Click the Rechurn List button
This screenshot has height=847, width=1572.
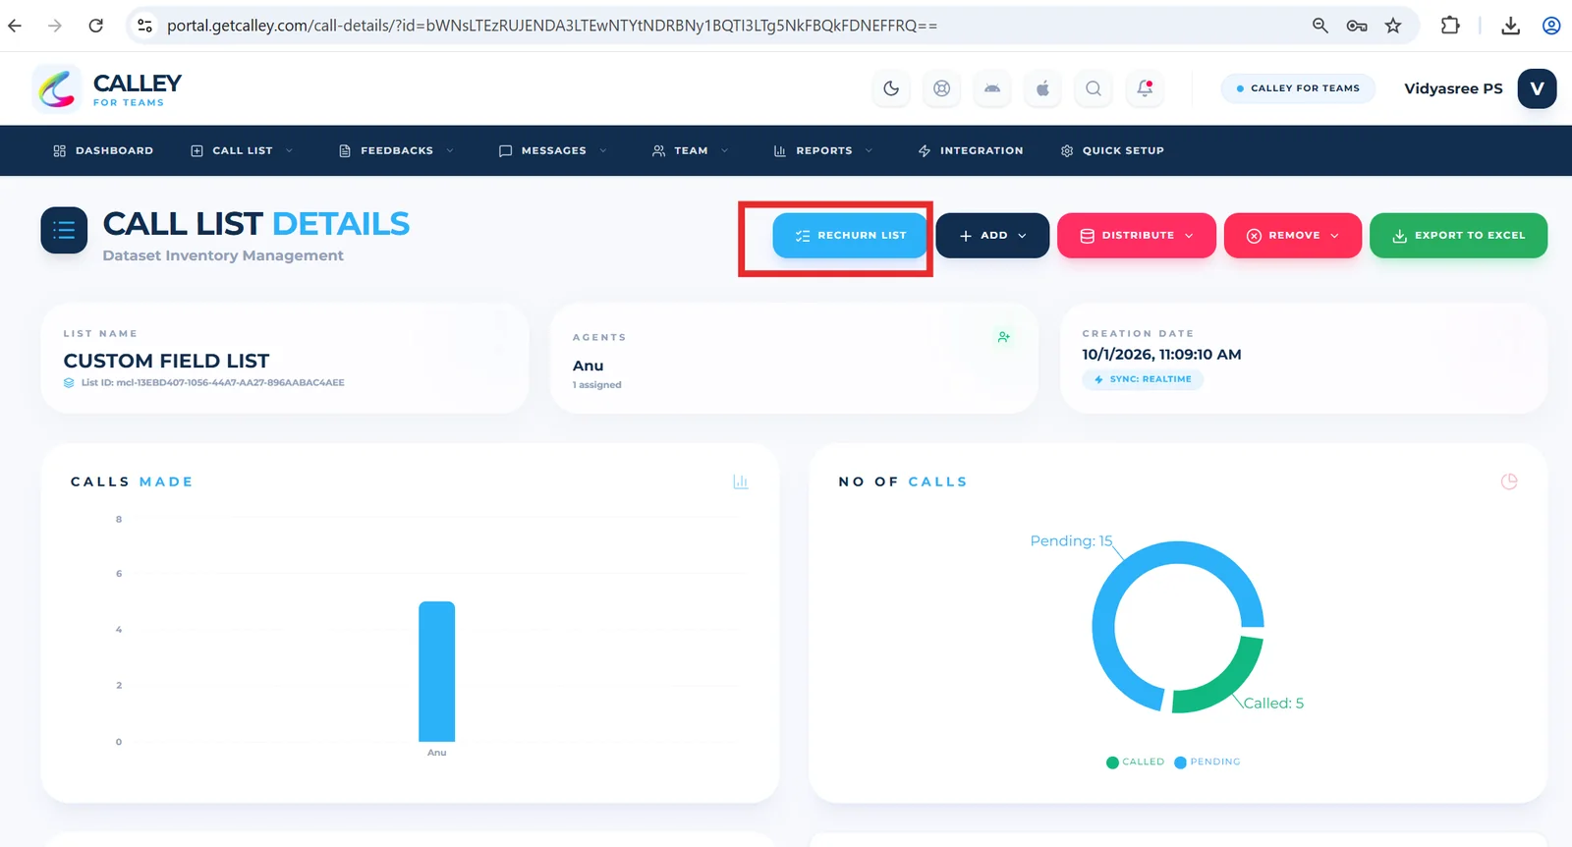pos(850,236)
